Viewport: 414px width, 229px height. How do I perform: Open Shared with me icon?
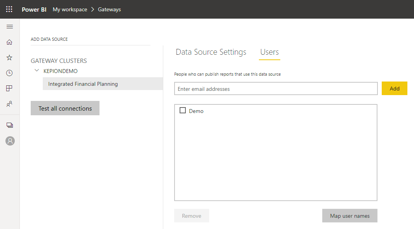(x=9, y=104)
